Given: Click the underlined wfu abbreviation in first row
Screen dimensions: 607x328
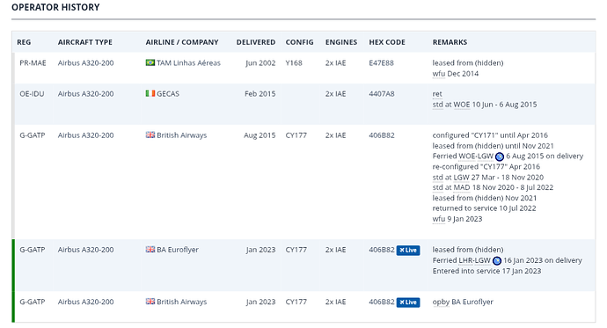Looking at the screenshot, I should tap(439, 74).
